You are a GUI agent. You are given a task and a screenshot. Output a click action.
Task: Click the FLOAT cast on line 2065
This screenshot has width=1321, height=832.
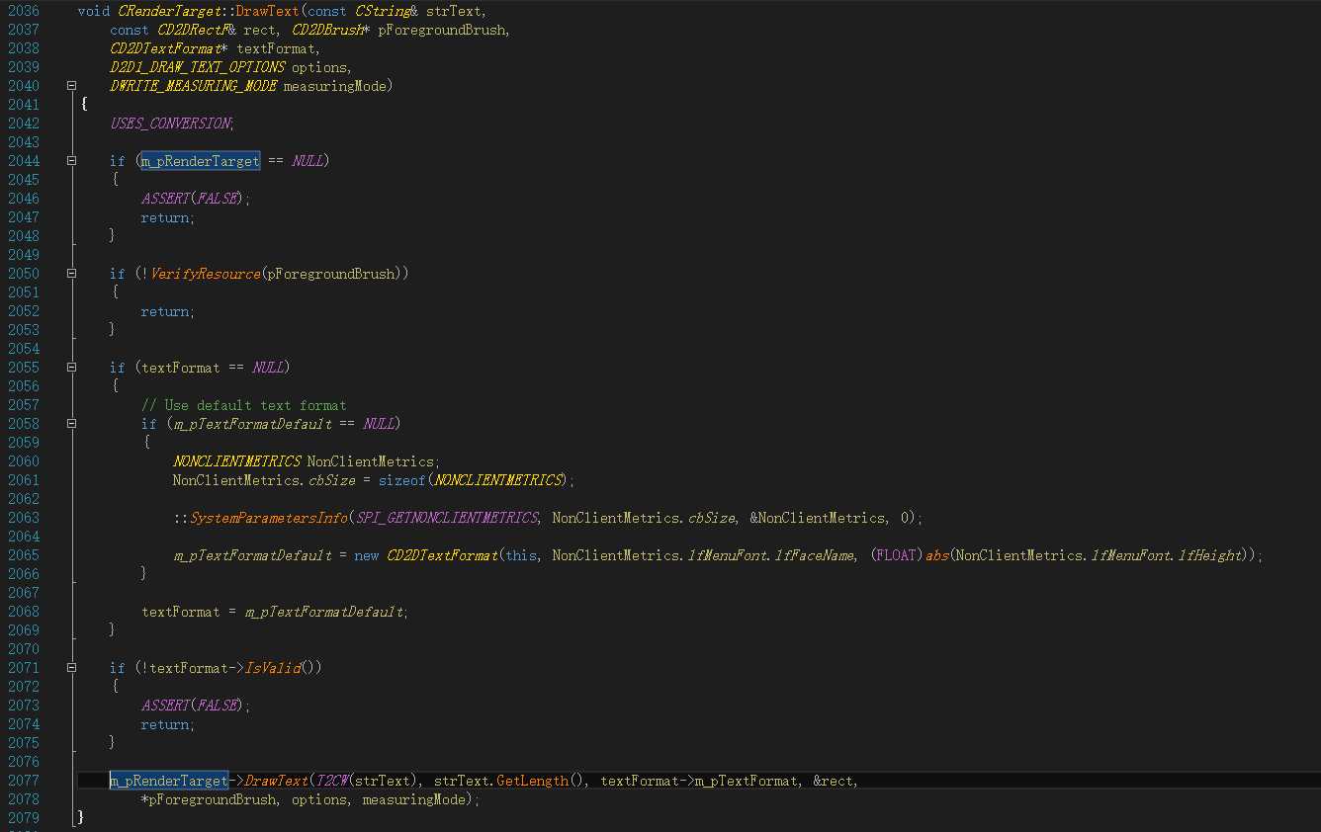pos(898,555)
